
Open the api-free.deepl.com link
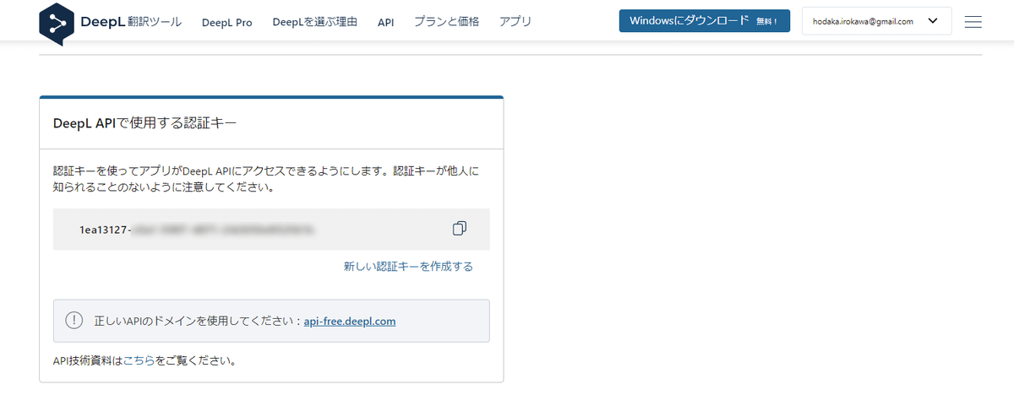[x=350, y=322]
